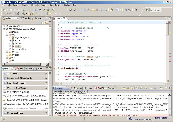
Task: Expand the Debug folder in project tree
Action: point(7,52)
